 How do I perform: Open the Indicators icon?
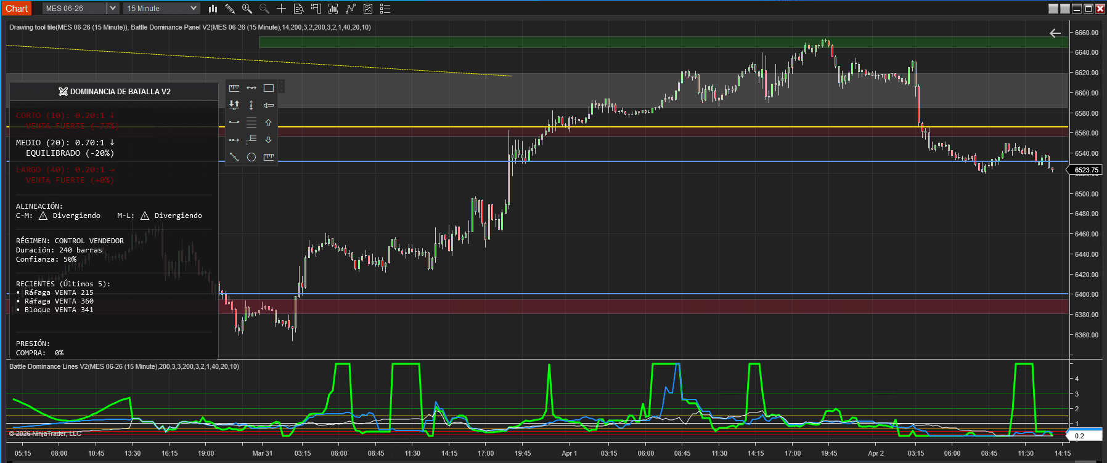[x=333, y=9]
